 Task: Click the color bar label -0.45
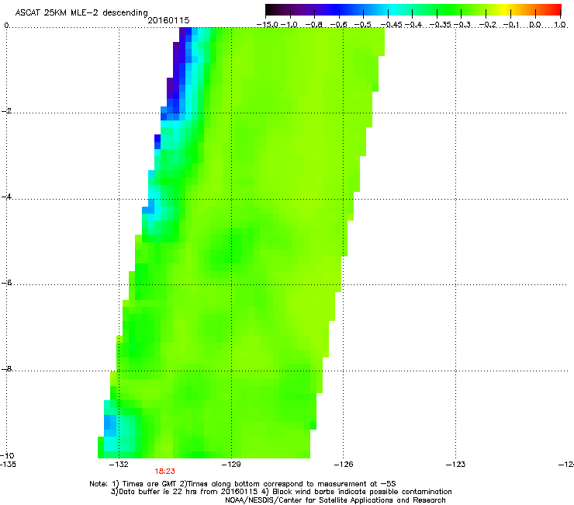[x=391, y=25]
